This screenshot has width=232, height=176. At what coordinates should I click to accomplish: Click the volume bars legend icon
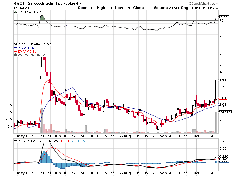click(16, 55)
